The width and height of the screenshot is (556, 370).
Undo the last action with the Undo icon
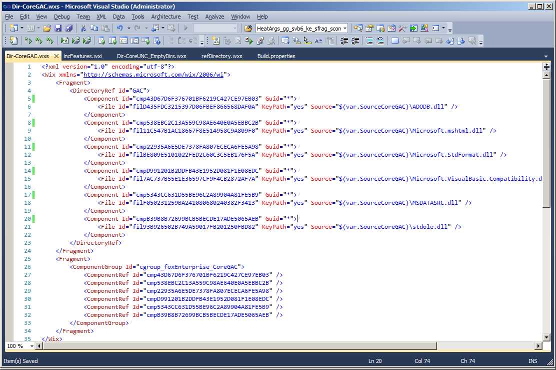pos(120,28)
